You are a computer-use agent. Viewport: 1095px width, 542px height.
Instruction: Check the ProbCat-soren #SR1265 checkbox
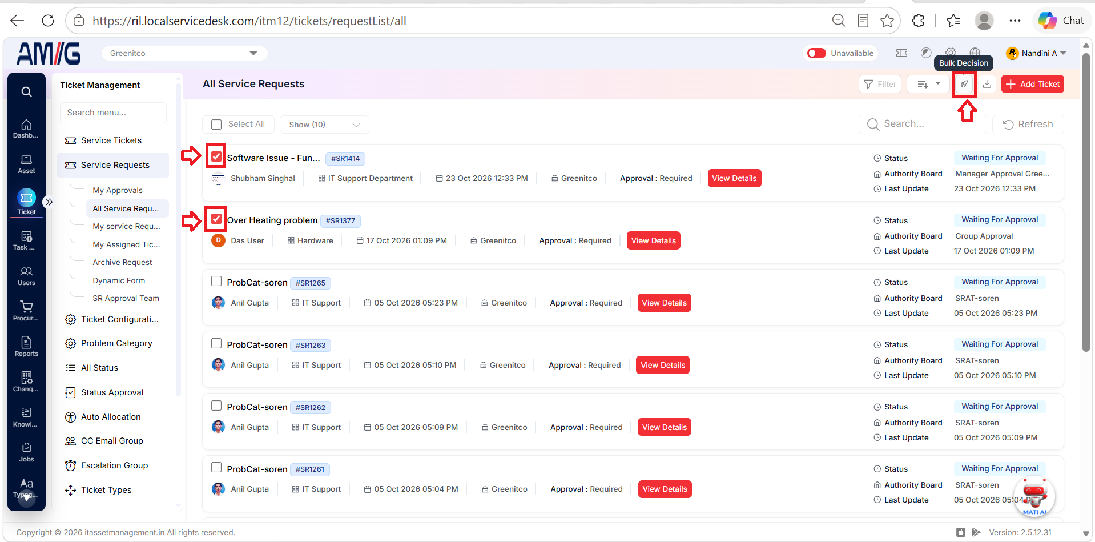(216, 281)
